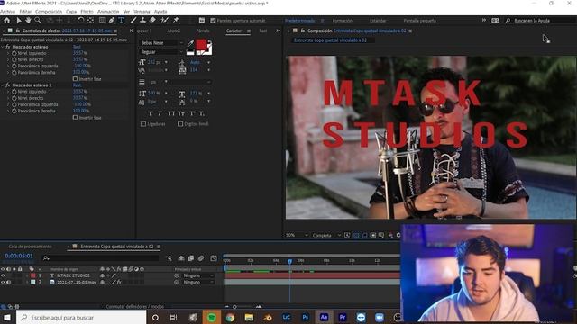Open the leading Auto dropdown arrow
The width and height of the screenshot is (577, 324).
pyautogui.click(x=208, y=62)
